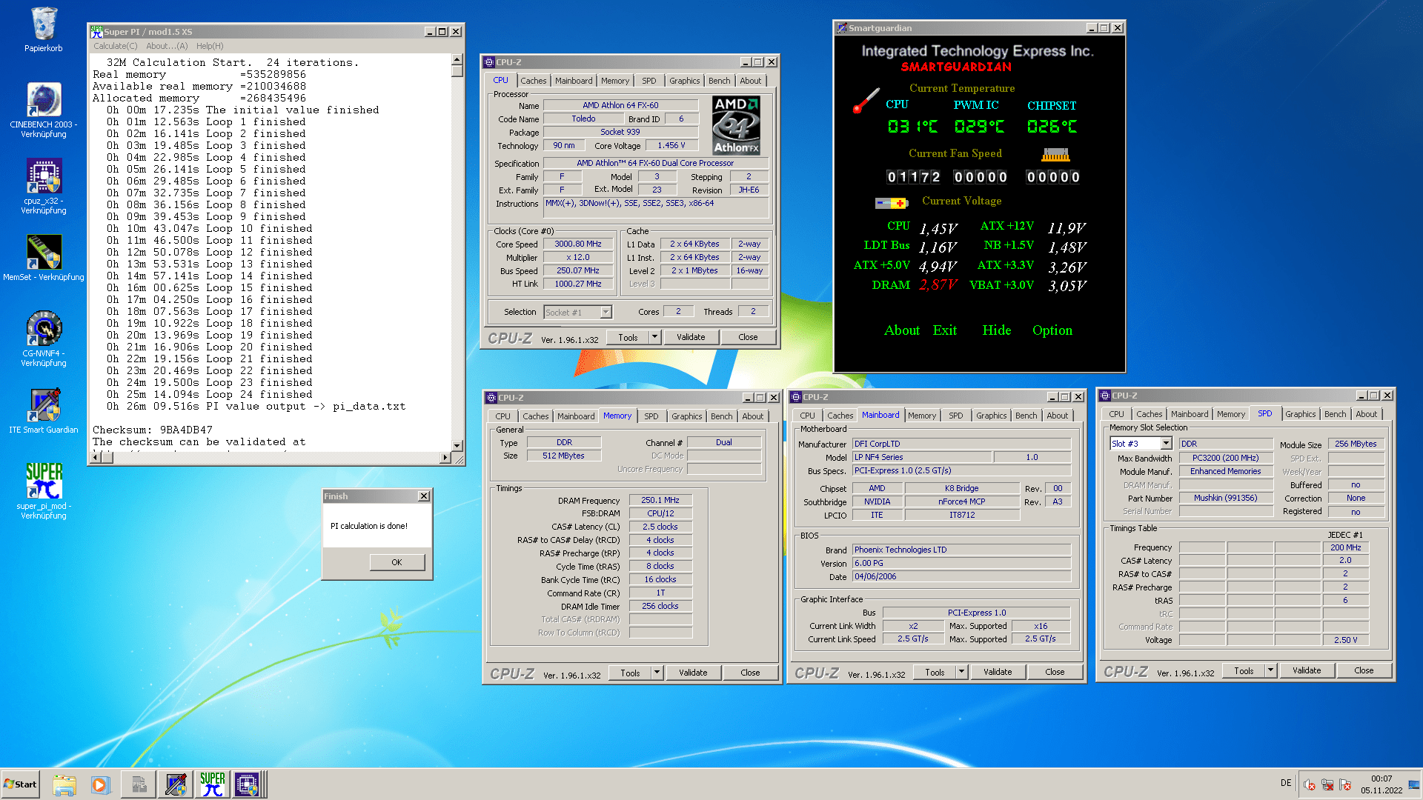Click the Checksum: 9BA4DB47 line in Super PI
Image resolution: width=1423 pixels, height=800 pixels.
pos(153,430)
